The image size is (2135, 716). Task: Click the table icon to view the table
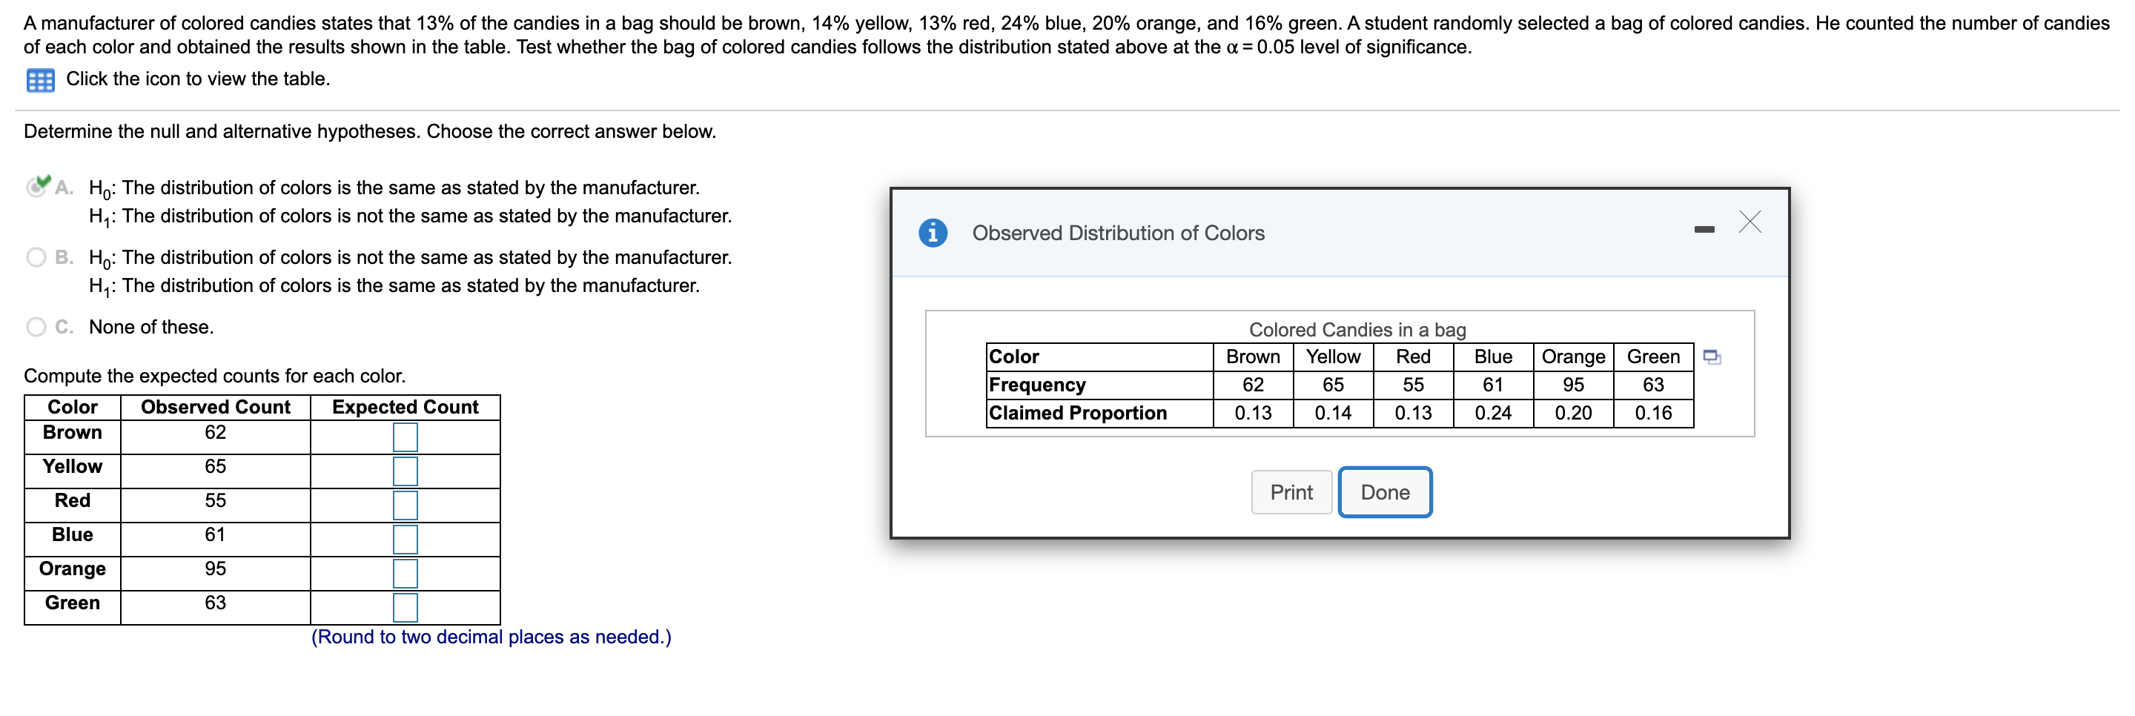click(x=40, y=79)
